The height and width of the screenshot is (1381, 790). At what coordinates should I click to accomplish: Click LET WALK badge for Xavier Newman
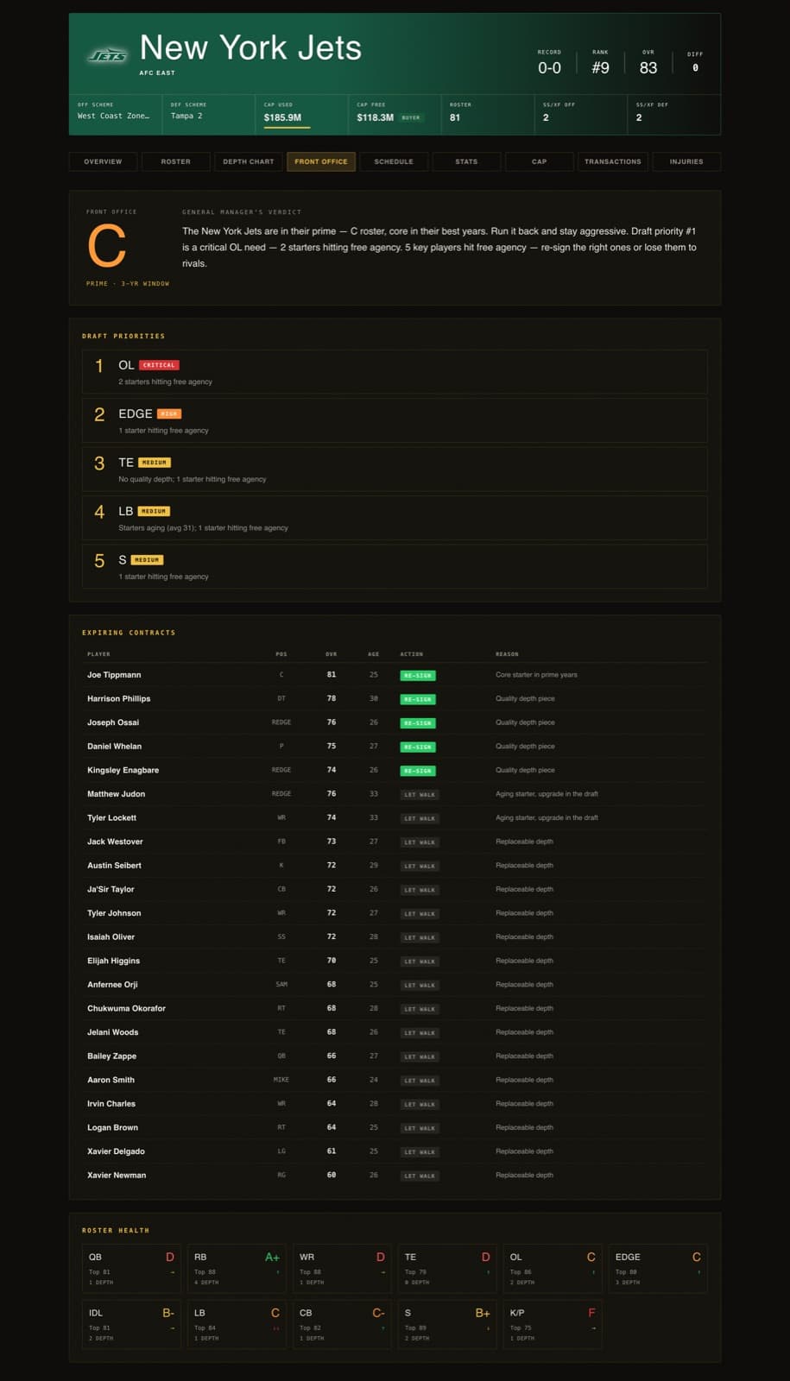420,1176
